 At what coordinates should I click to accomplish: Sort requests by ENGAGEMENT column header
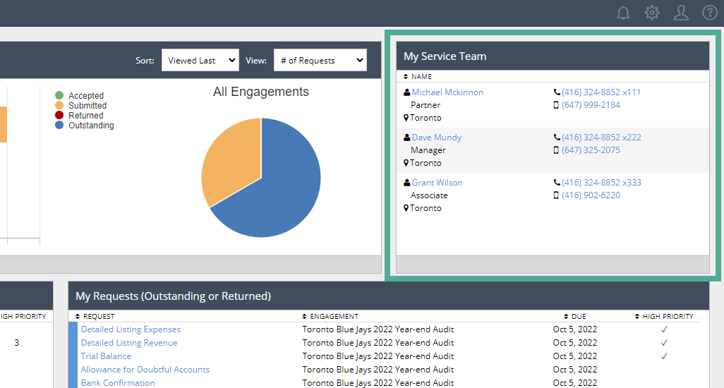click(333, 316)
